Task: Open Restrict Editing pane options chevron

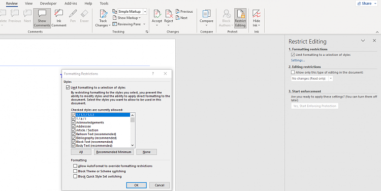Action: coord(363,41)
